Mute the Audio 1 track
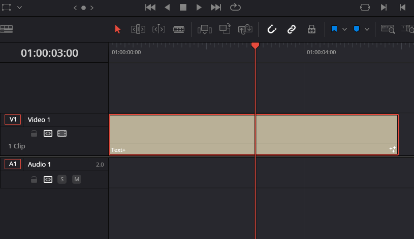The image size is (414, 239). coord(77,180)
